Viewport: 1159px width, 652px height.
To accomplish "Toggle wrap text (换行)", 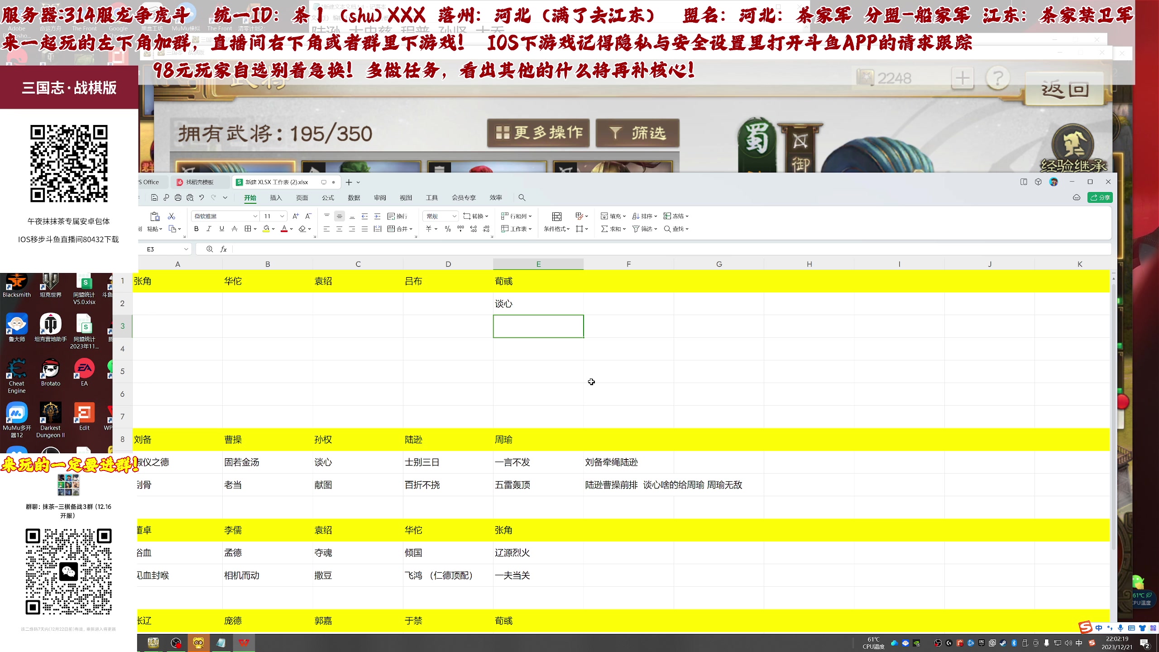I will 397,216.
